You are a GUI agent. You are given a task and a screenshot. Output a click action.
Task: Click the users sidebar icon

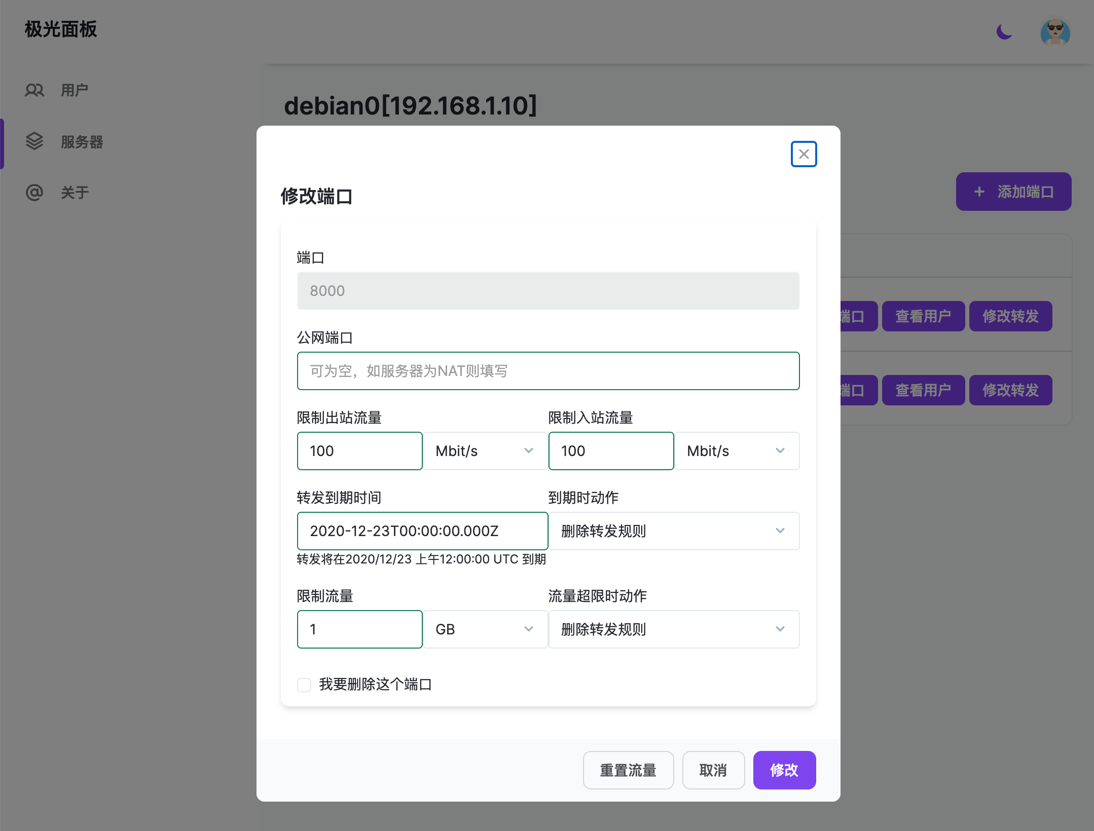(34, 90)
